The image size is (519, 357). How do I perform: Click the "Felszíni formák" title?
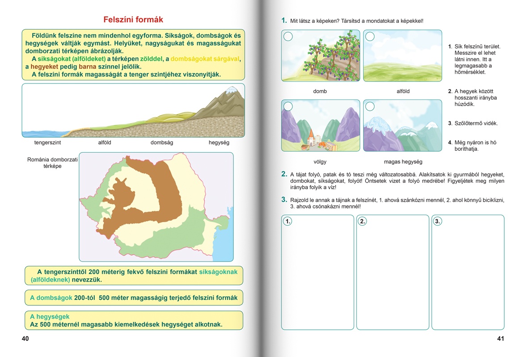[133, 20]
